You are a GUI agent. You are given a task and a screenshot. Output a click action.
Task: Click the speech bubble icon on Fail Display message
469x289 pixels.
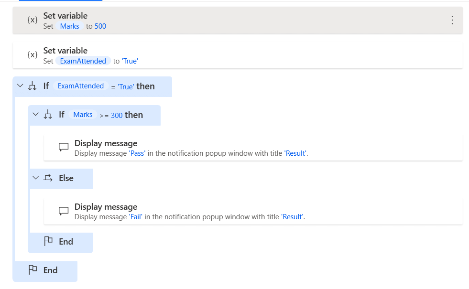(x=64, y=211)
